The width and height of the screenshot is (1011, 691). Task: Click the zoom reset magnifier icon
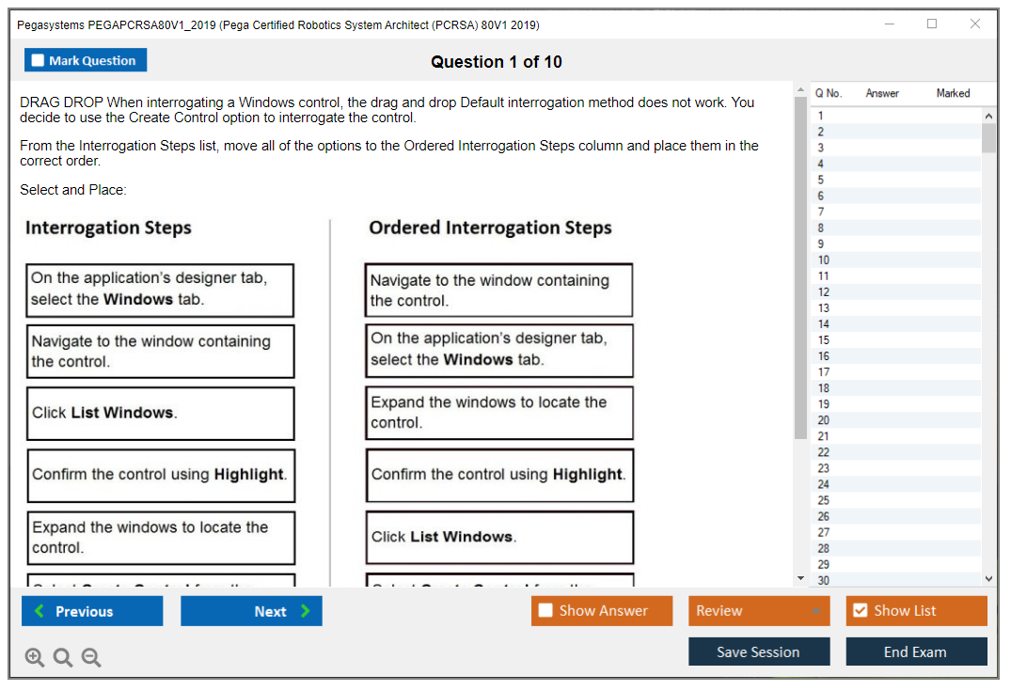point(63,657)
